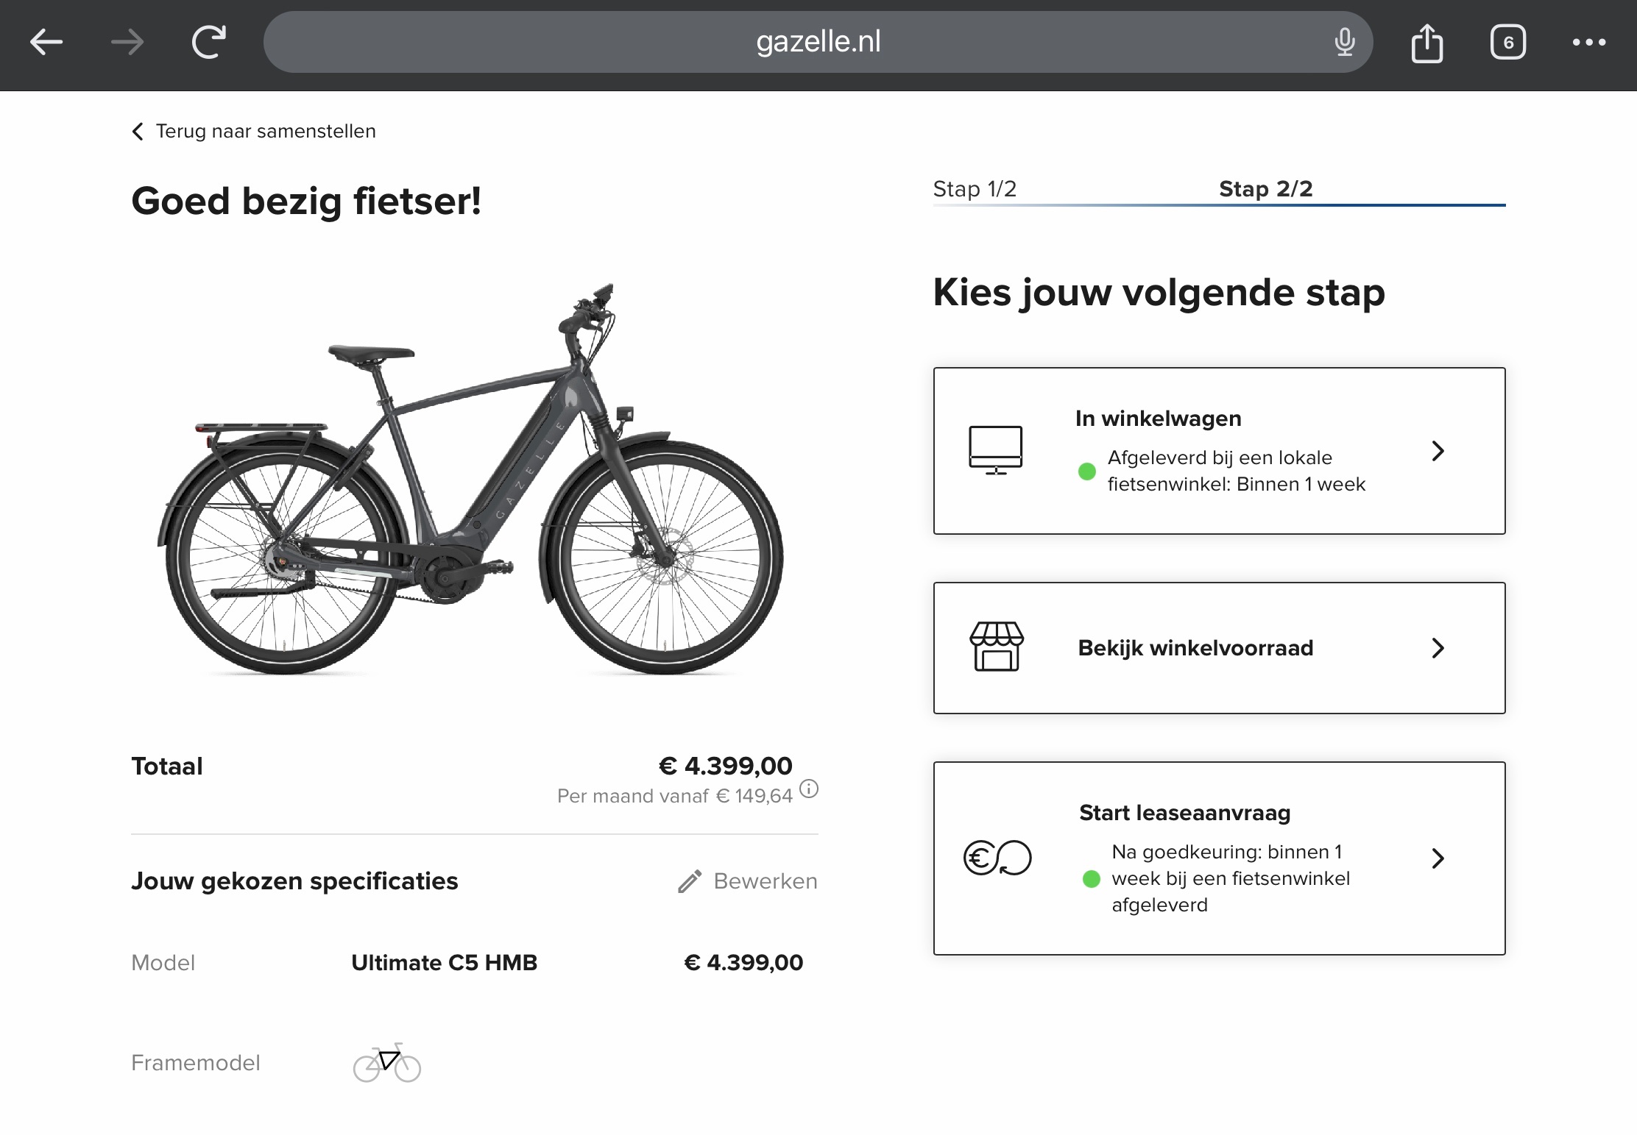Open Bekijk winkelvoorraad chevron arrow
The image size is (1637, 1135).
(1438, 648)
